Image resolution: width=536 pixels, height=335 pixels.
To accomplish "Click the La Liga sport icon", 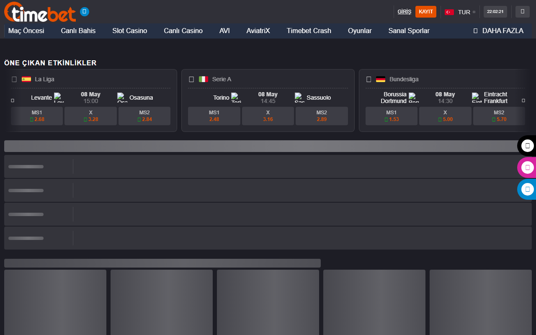I will coord(14,79).
